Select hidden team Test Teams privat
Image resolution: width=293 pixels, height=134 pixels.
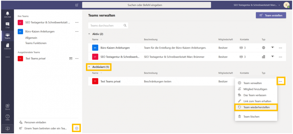[35, 58]
